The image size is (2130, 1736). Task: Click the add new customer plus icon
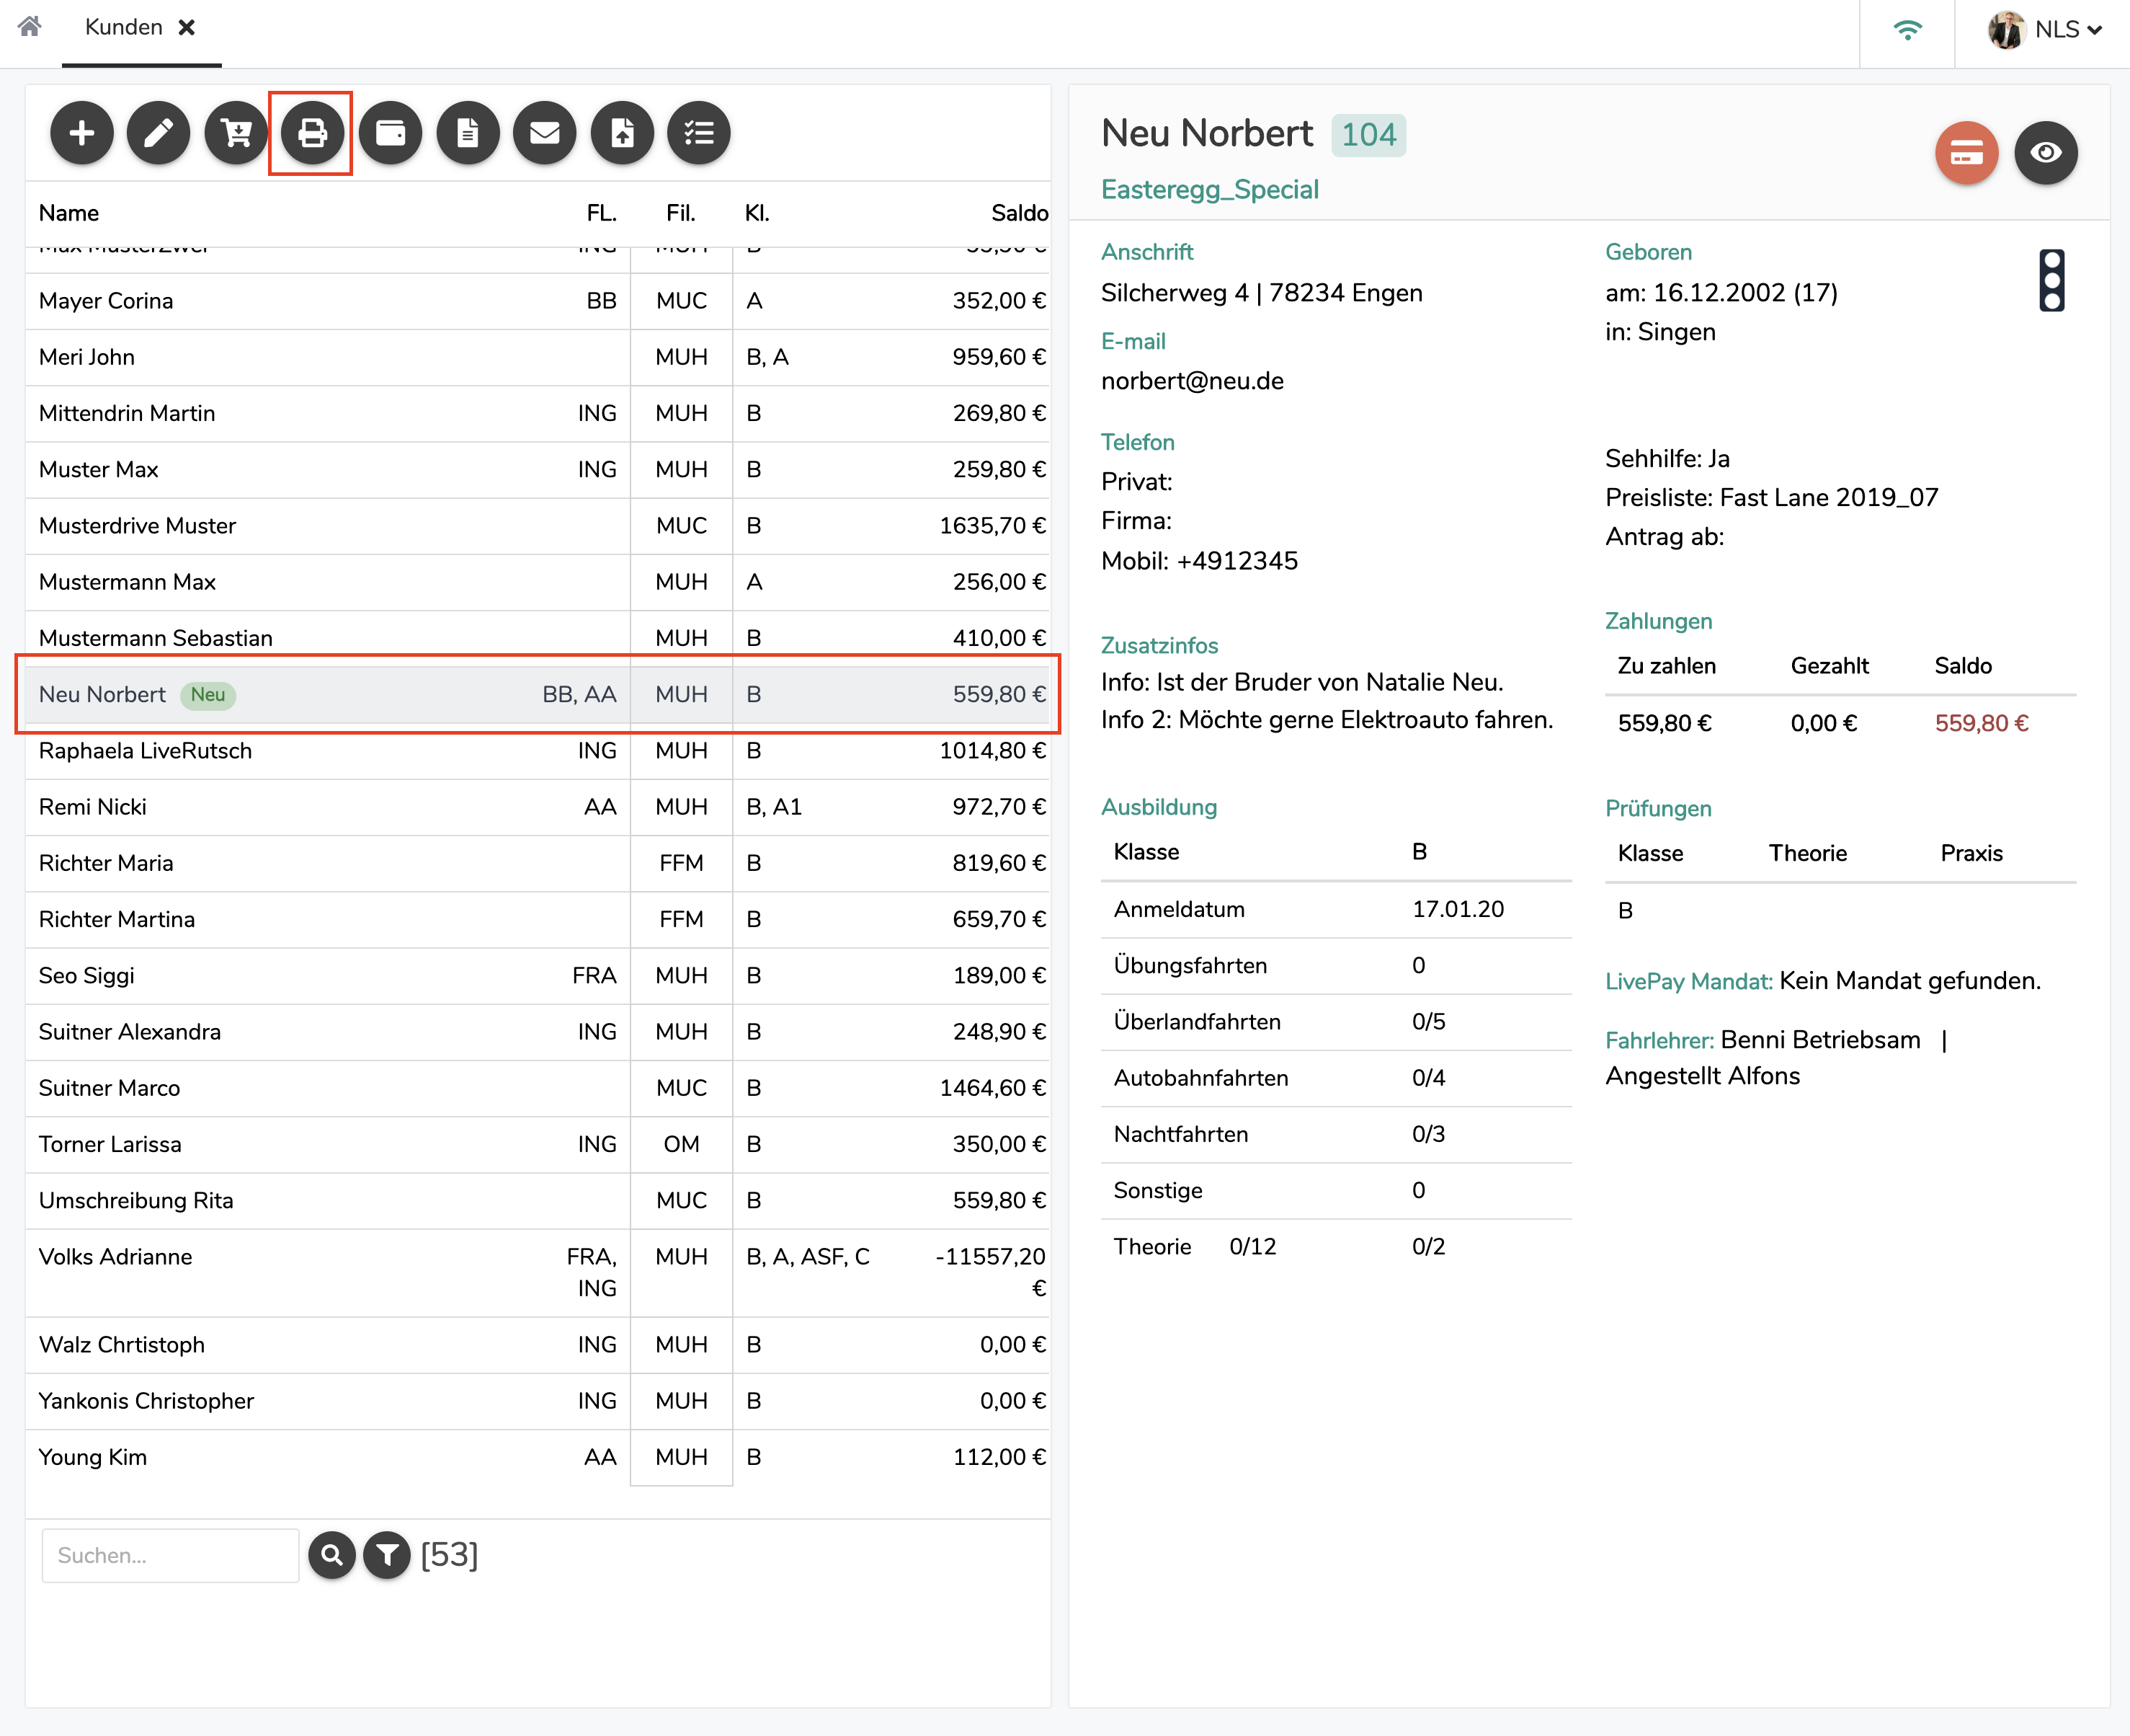pos(82,132)
